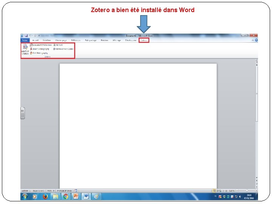
Task: Click the scroll down arrow on the scrollbar
Action: point(257,178)
